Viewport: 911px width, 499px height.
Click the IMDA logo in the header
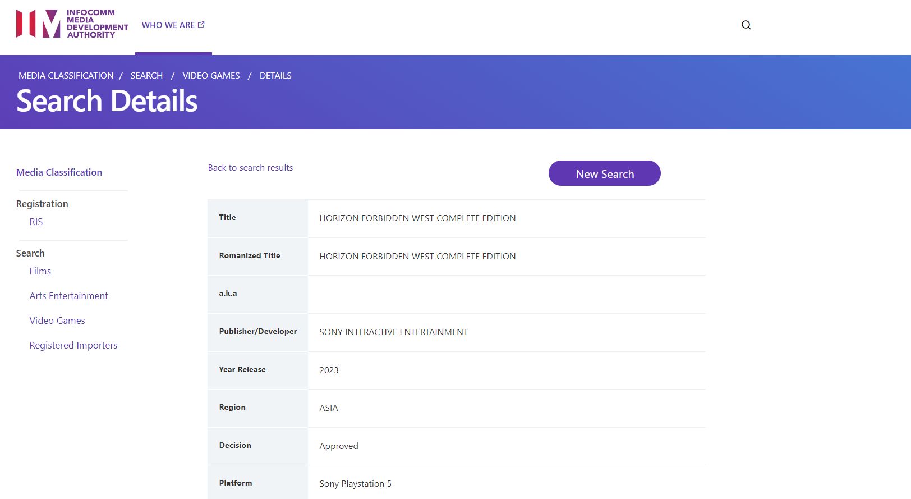click(x=72, y=24)
